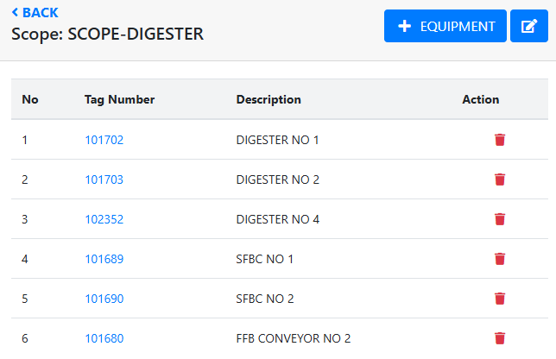The width and height of the screenshot is (556, 359).
Task: Open tag number 101703
Action: point(104,179)
